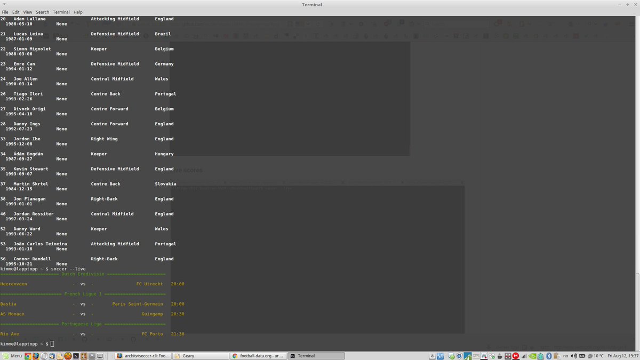This screenshot has height=360, width=640.
Task: Click the red W tray icon
Action: tap(484, 356)
